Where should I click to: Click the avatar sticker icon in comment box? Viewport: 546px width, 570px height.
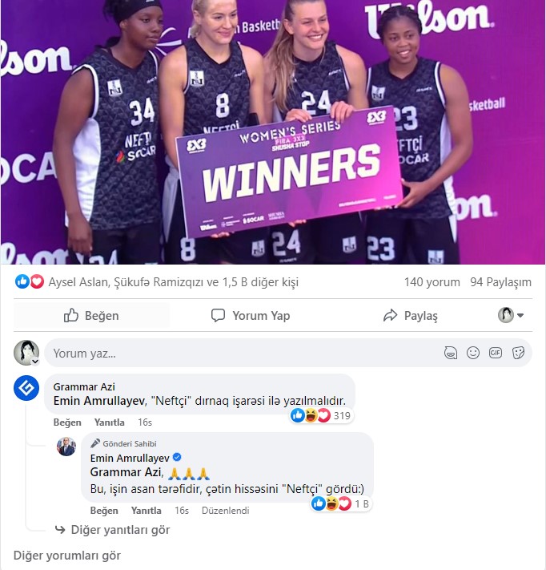(451, 353)
